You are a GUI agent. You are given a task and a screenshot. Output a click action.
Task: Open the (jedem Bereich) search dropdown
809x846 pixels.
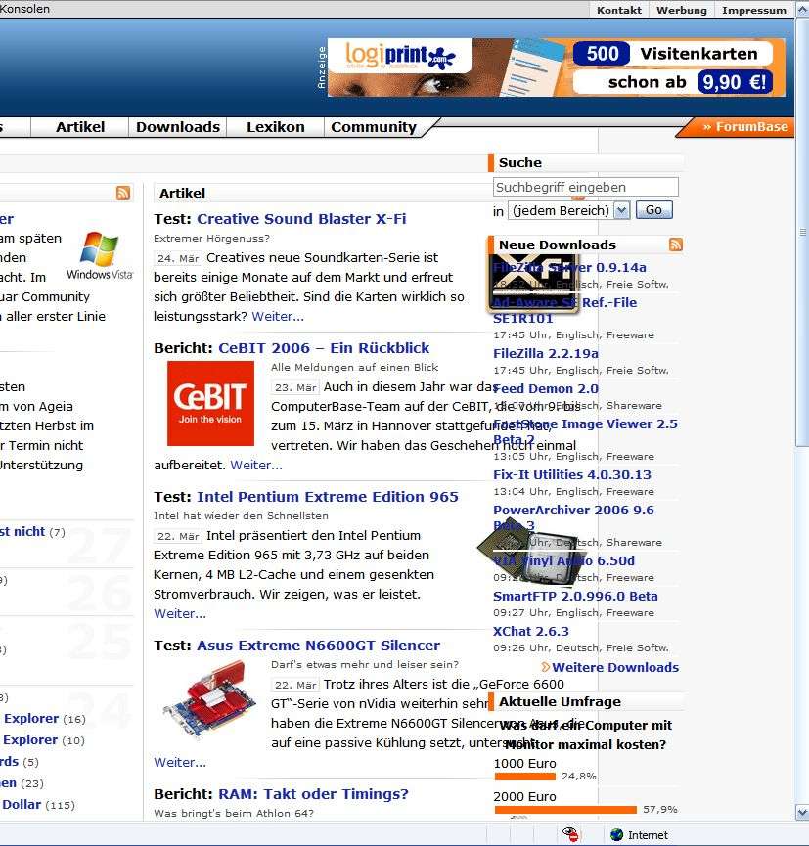[569, 210]
